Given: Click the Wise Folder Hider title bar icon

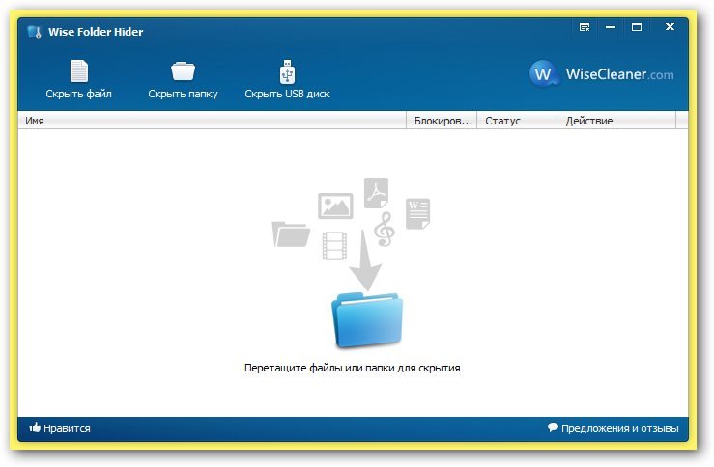Looking at the screenshot, I should (x=35, y=31).
